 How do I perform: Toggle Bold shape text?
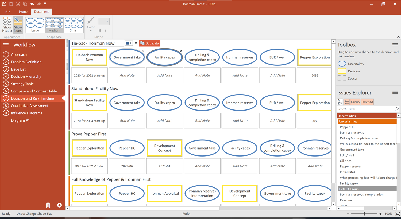[100, 30]
